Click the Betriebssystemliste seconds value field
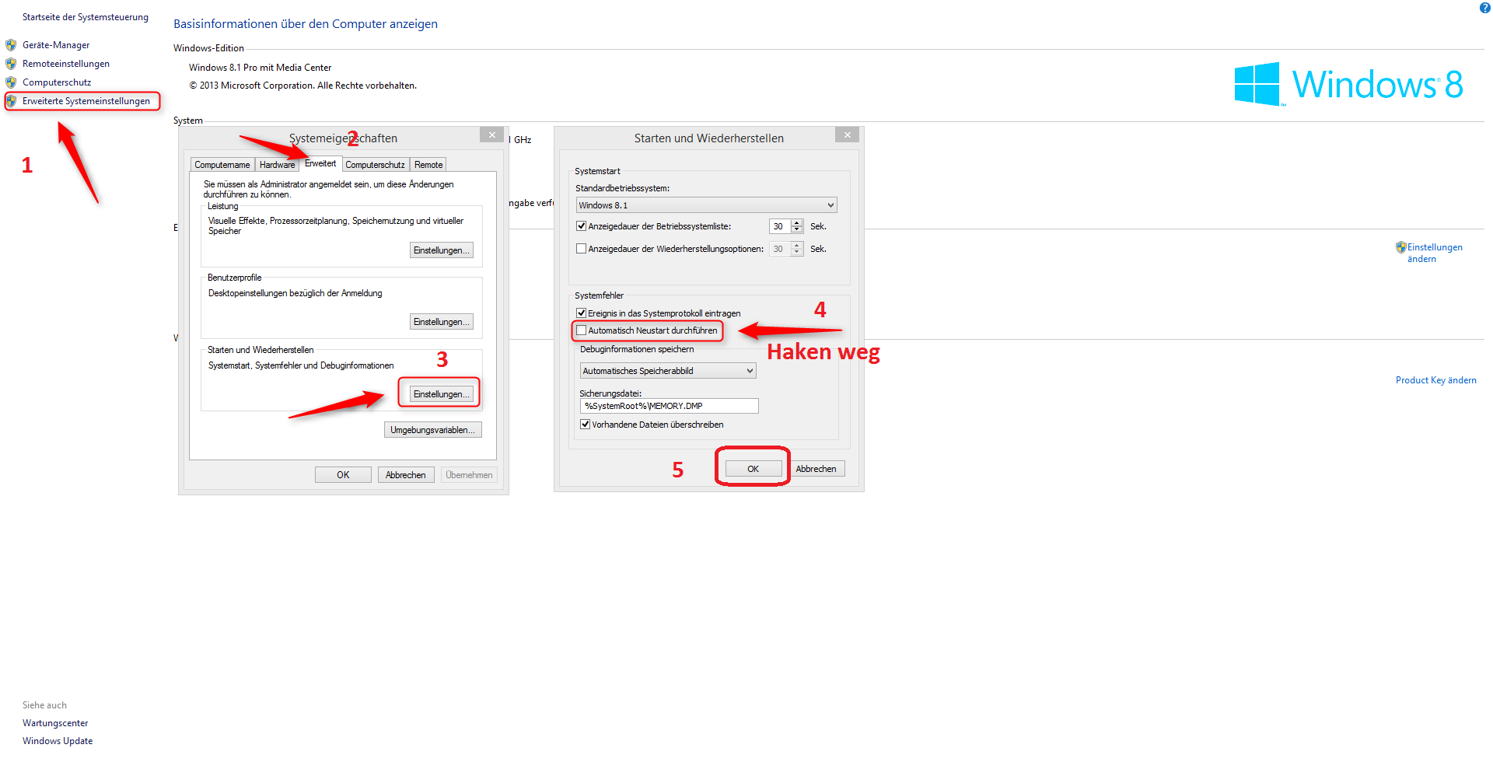The height and width of the screenshot is (762, 1493). click(x=780, y=226)
